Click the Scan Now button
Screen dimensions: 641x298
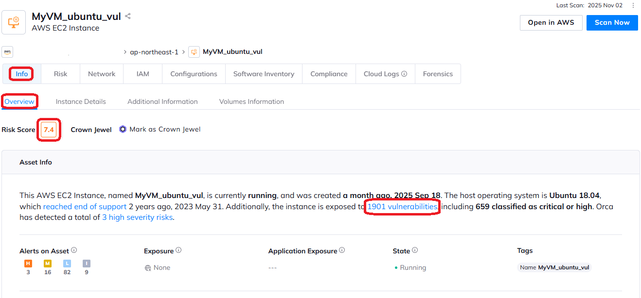tap(612, 22)
